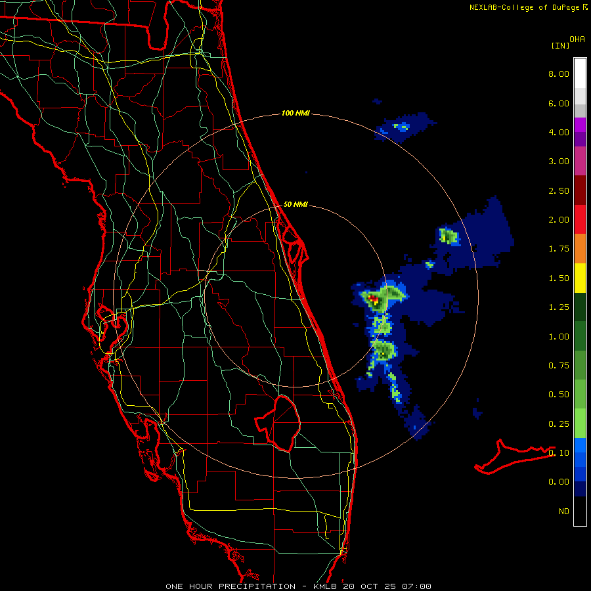This screenshot has width=591, height=591.
Task: Click the 1.25 legend value
Action: tap(559, 307)
